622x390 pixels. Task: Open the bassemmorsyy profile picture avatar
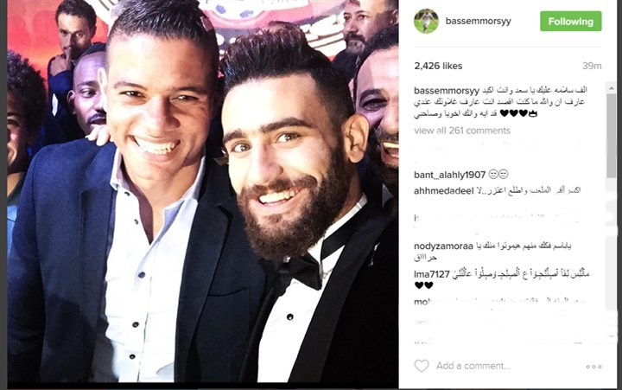click(426, 21)
